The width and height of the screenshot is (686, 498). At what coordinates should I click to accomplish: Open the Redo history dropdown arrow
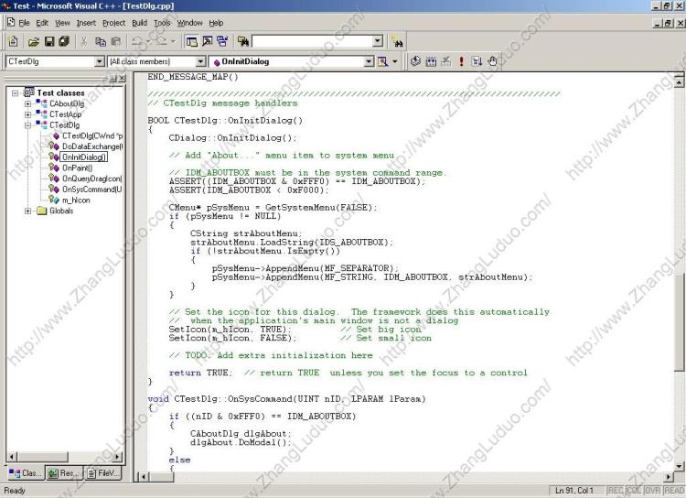[x=173, y=41]
